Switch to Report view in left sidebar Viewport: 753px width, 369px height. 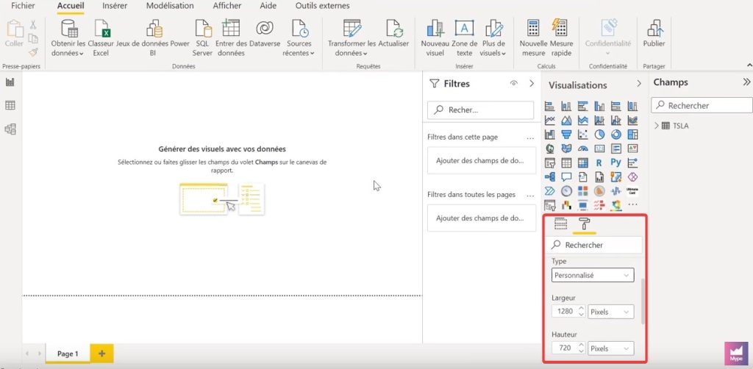[x=10, y=82]
